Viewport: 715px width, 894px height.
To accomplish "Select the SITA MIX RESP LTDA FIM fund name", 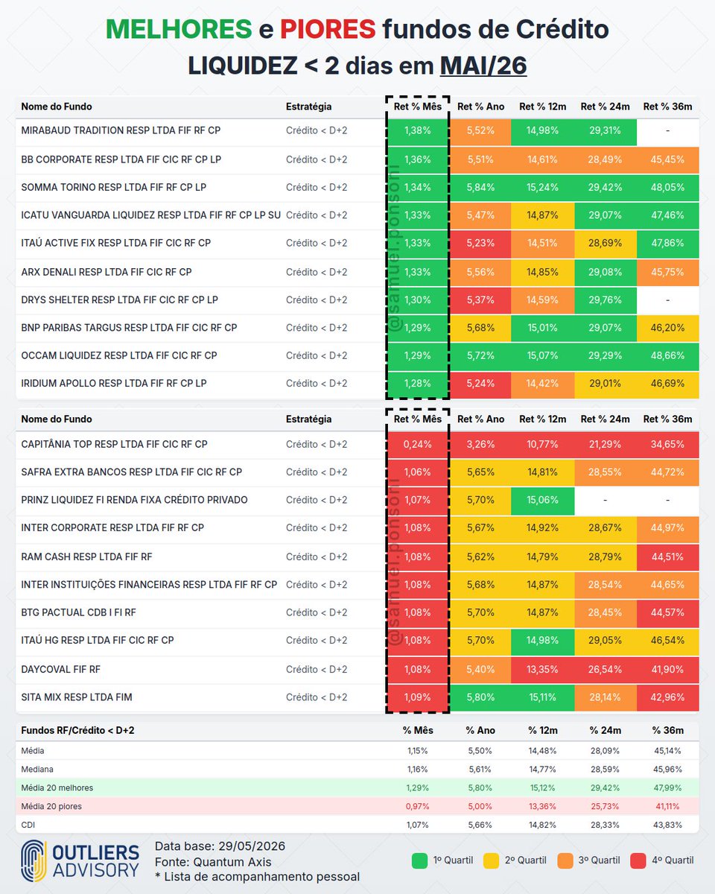I will pyautogui.click(x=77, y=697).
